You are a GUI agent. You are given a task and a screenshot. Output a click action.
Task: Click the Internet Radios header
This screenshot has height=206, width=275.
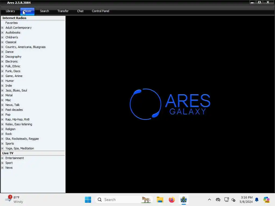pyautogui.click(x=15, y=18)
